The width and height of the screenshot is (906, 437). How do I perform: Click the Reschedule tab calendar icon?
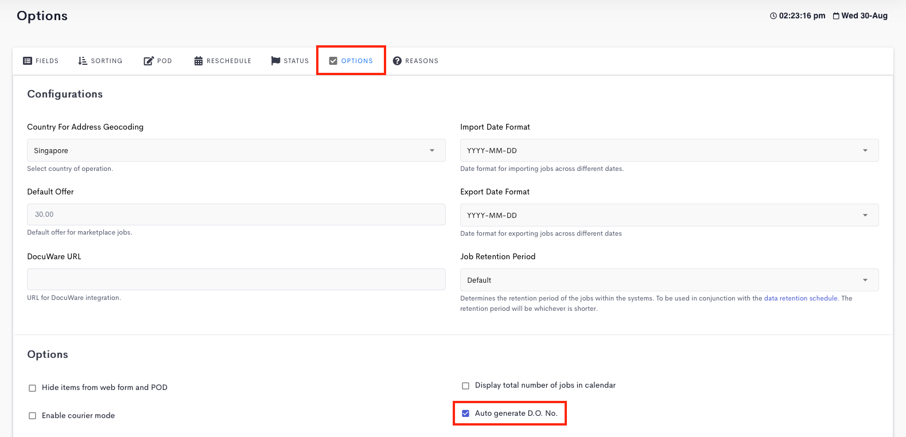click(199, 61)
